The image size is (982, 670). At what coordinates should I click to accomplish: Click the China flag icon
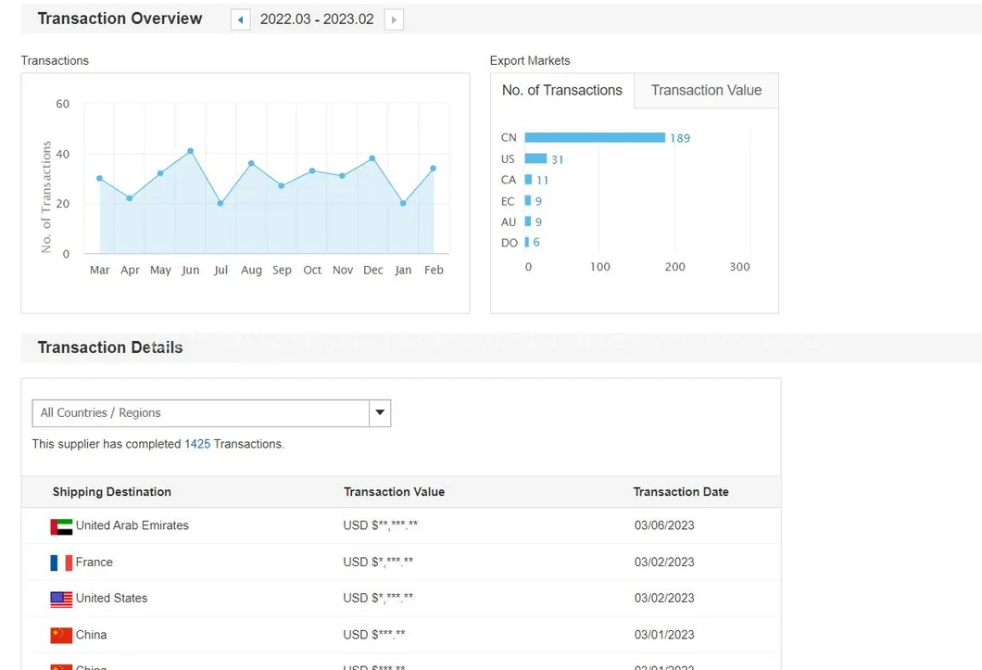[x=61, y=636]
